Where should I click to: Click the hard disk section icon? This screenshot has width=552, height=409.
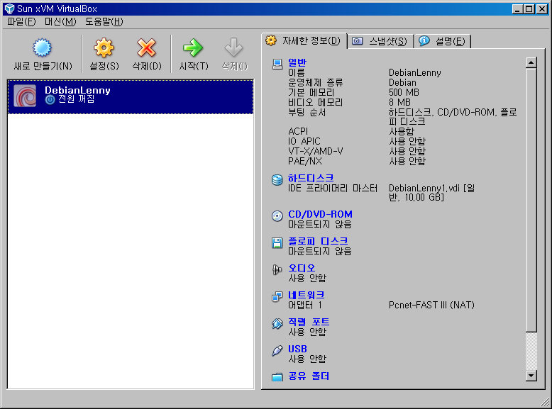click(277, 180)
